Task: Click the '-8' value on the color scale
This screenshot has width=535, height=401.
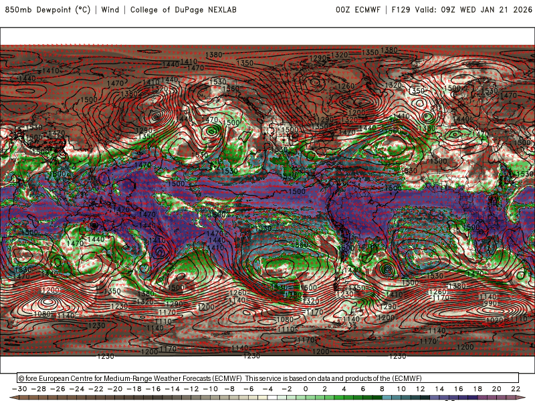Action: tap(229, 389)
